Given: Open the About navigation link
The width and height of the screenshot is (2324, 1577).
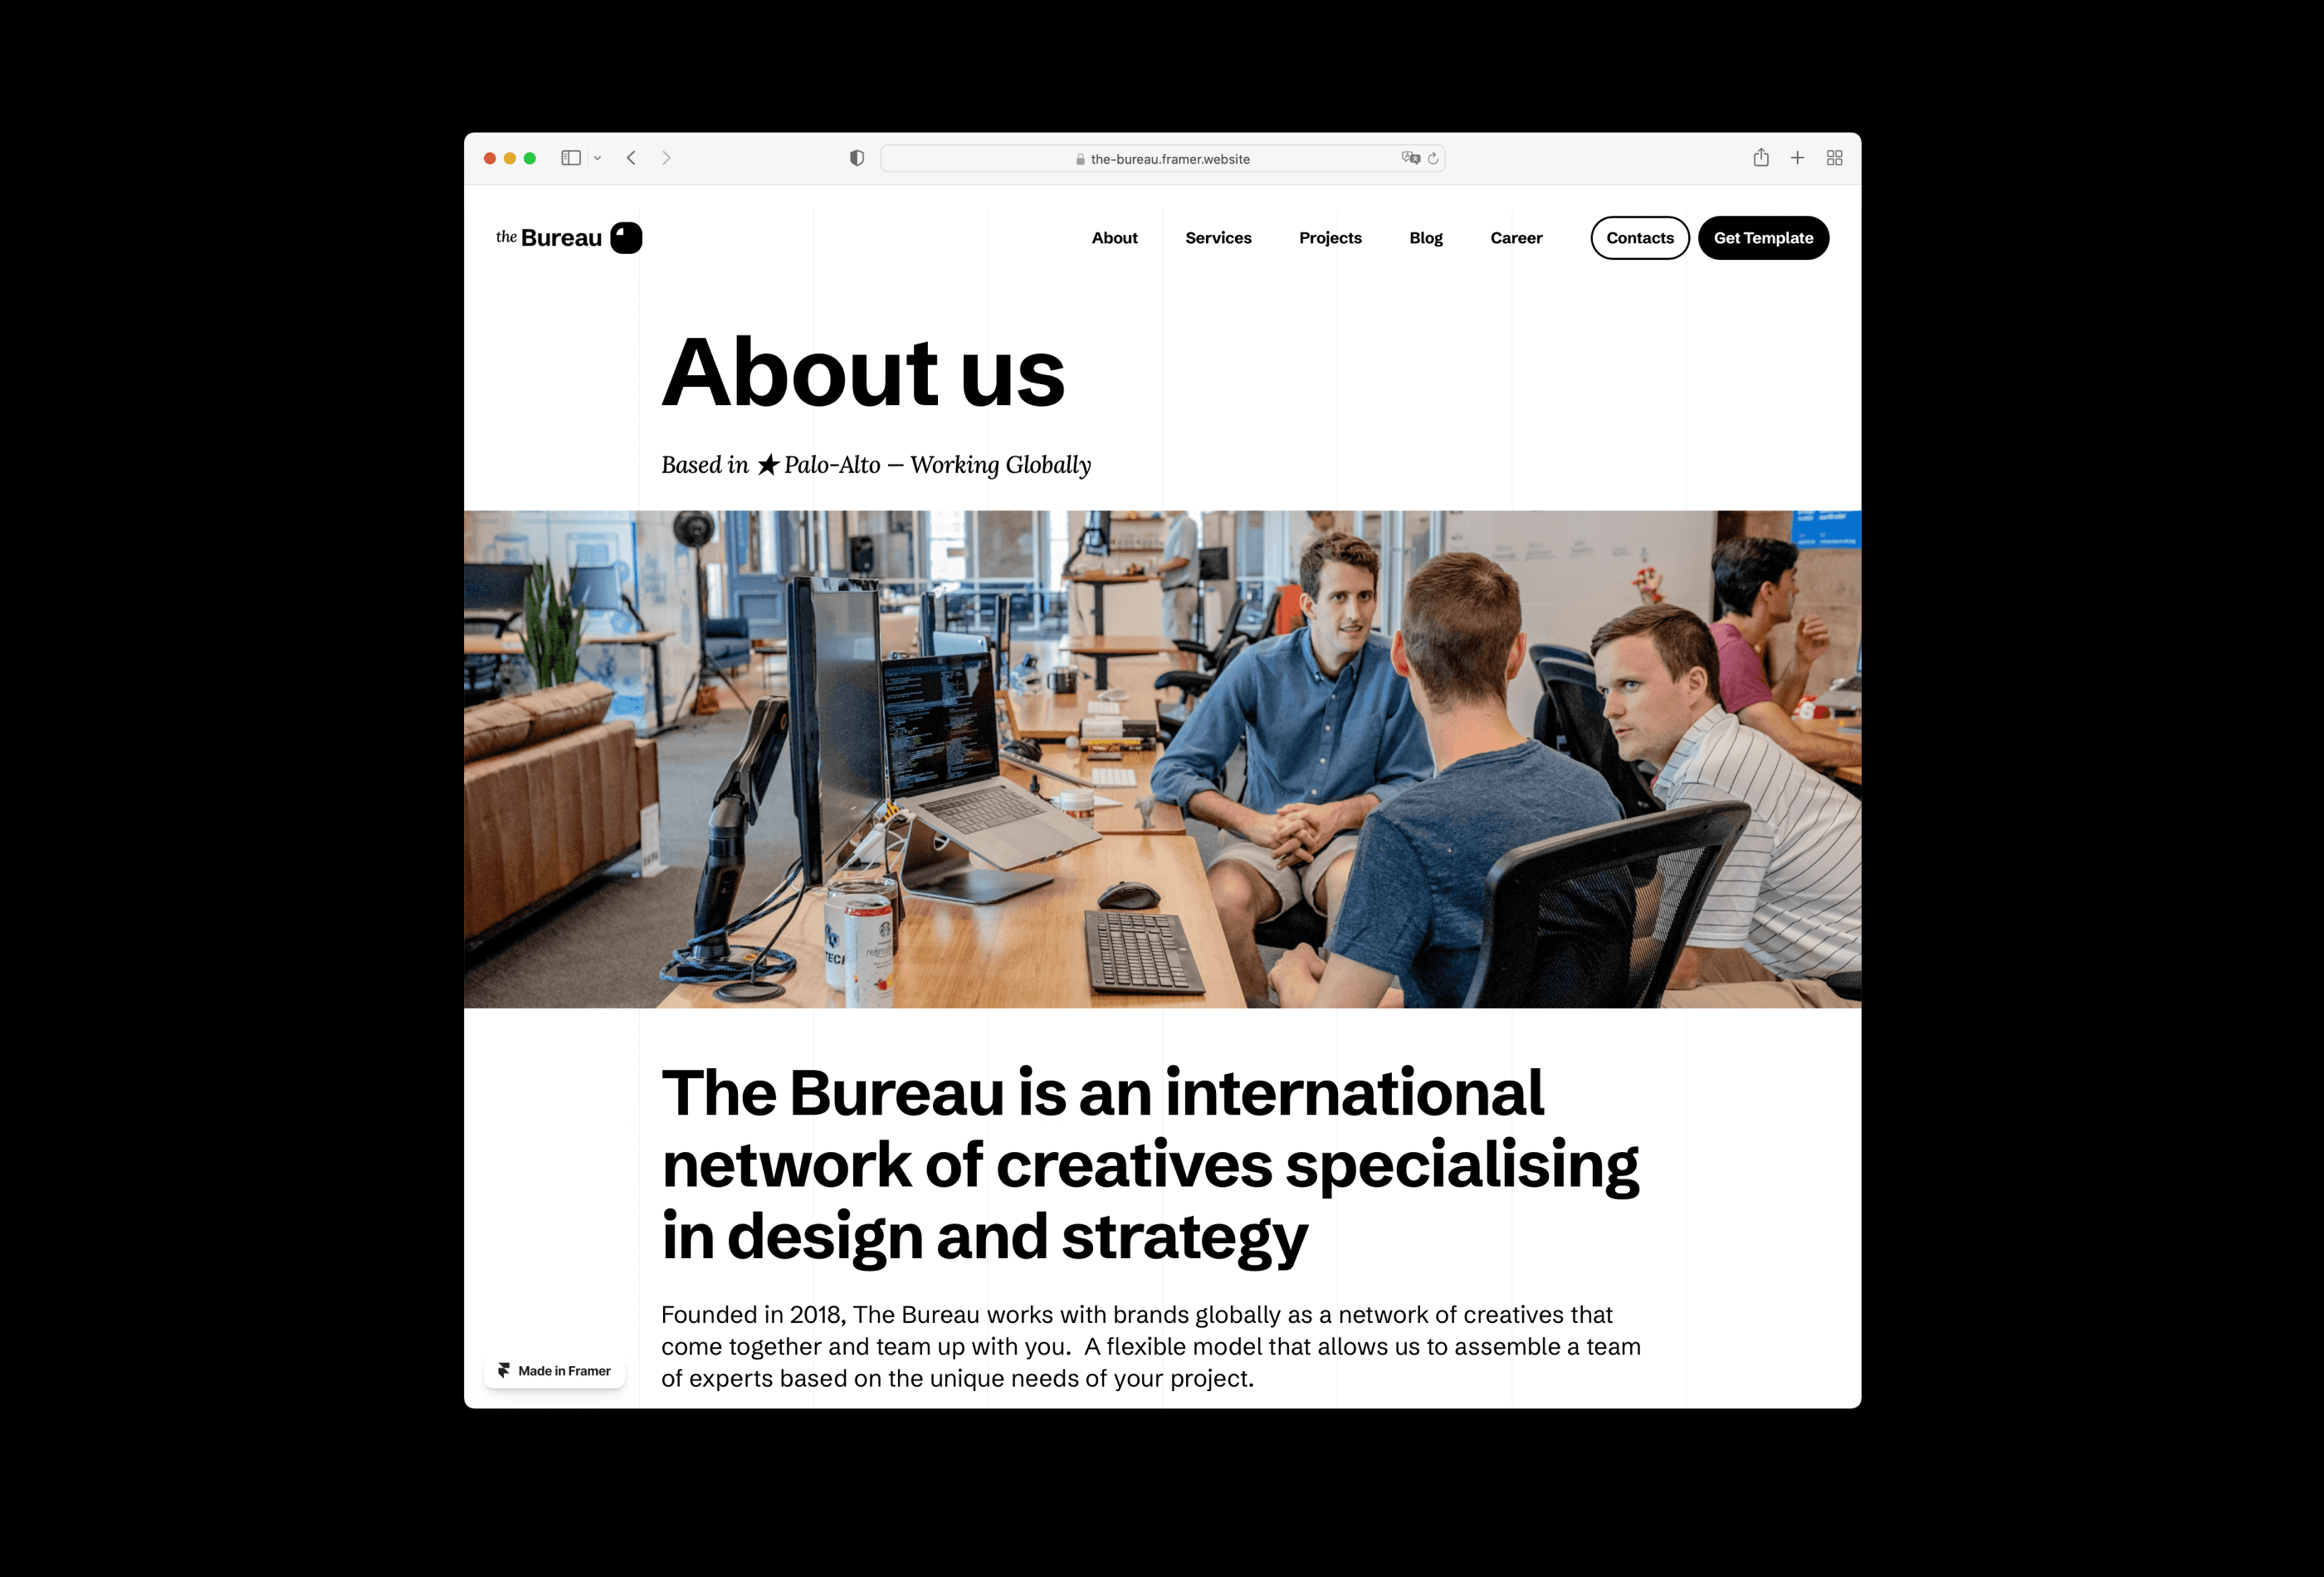Looking at the screenshot, I should (1116, 237).
